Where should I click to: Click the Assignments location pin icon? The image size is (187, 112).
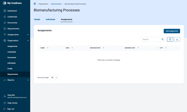click(5, 35)
